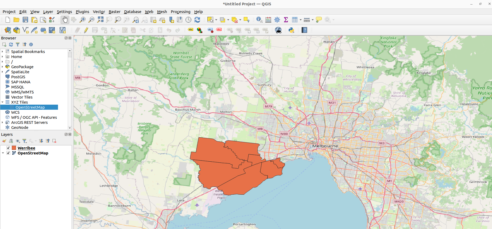
Task: Toggle OpenStreetMap layer visibility checkbox
Action: click(x=8, y=153)
